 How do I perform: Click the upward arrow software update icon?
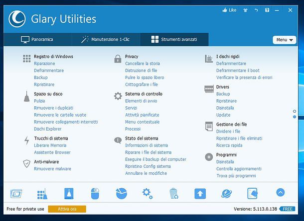point(200,194)
